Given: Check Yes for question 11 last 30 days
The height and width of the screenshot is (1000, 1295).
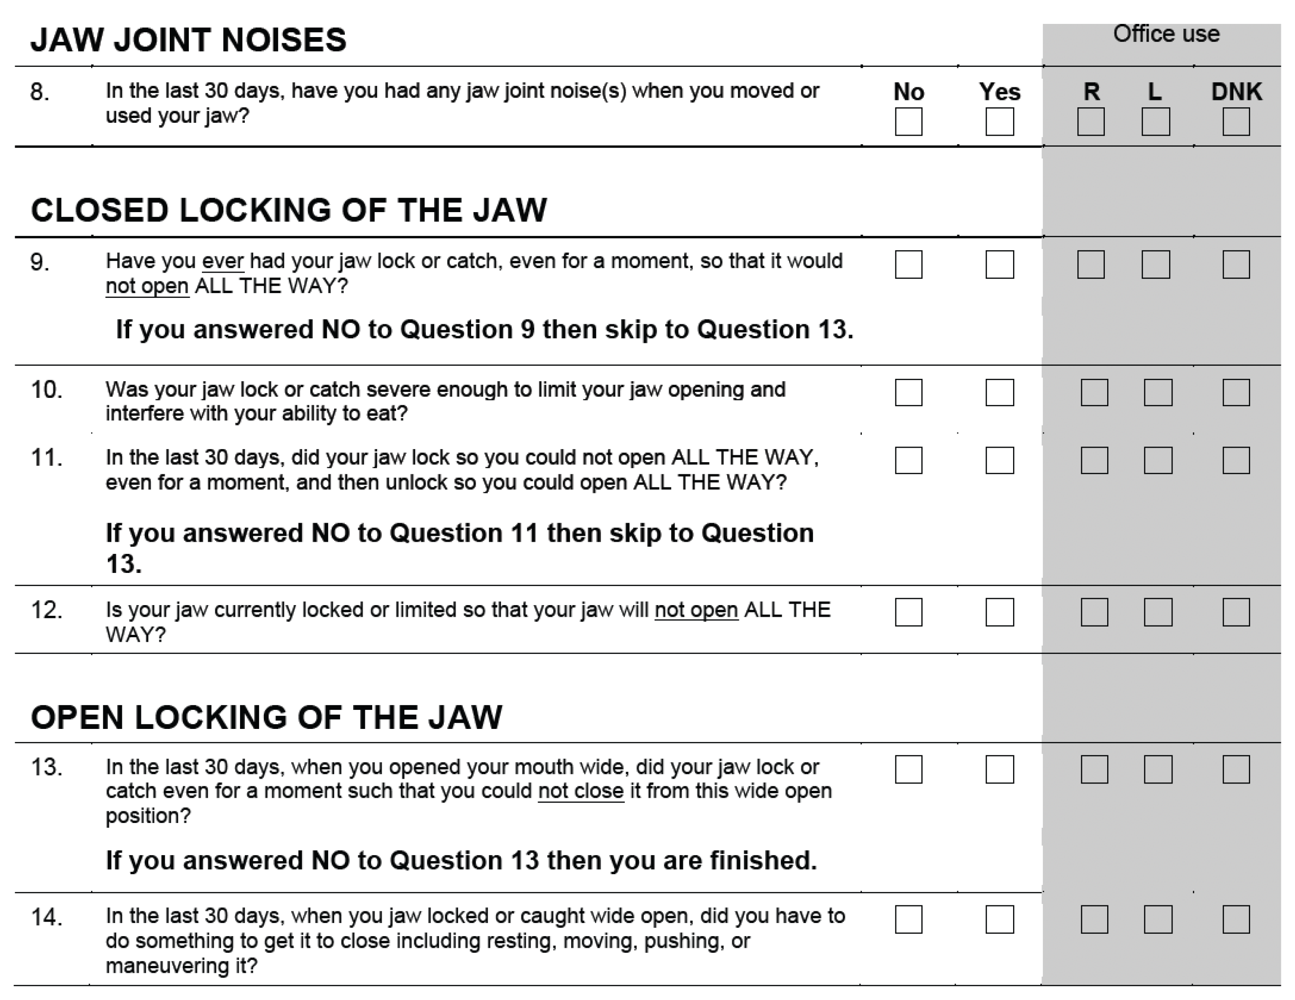Looking at the screenshot, I should pyautogui.click(x=999, y=461).
